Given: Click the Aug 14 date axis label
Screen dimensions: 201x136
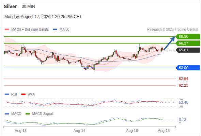Looking at the screenshot, I should tap(79, 131).
